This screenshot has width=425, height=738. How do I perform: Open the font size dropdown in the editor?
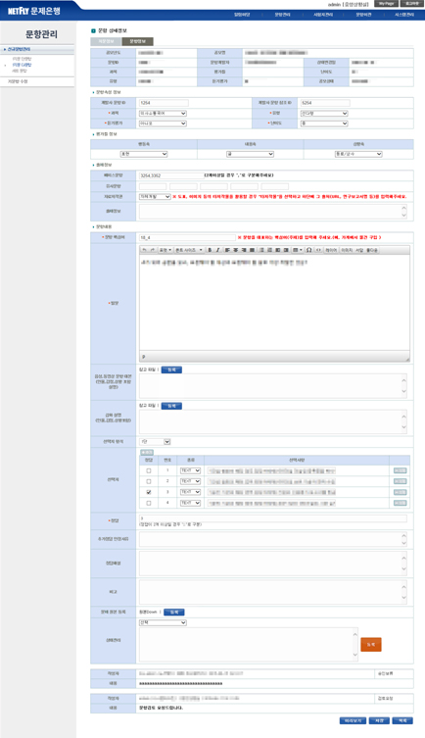click(189, 250)
